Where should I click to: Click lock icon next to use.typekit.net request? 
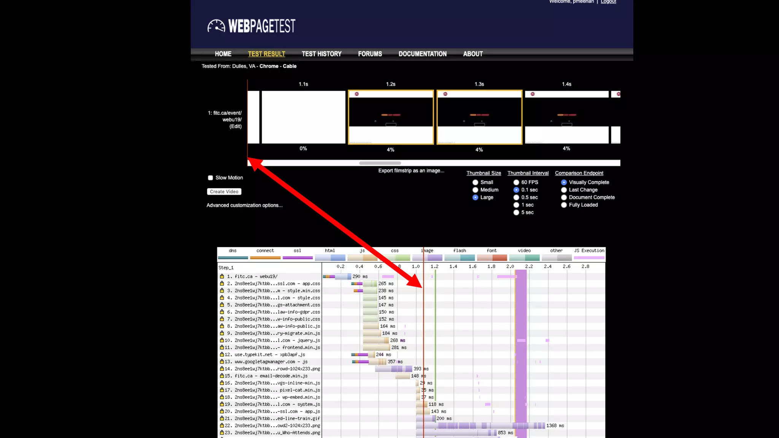point(222,354)
